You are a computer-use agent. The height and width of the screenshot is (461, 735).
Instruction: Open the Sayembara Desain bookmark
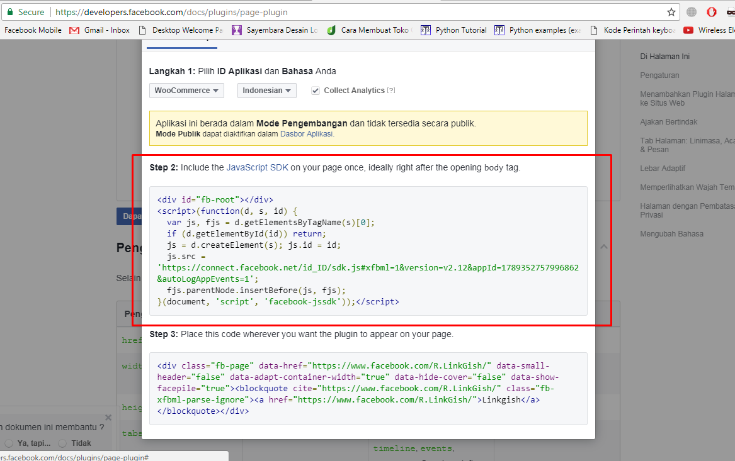(x=275, y=30)
